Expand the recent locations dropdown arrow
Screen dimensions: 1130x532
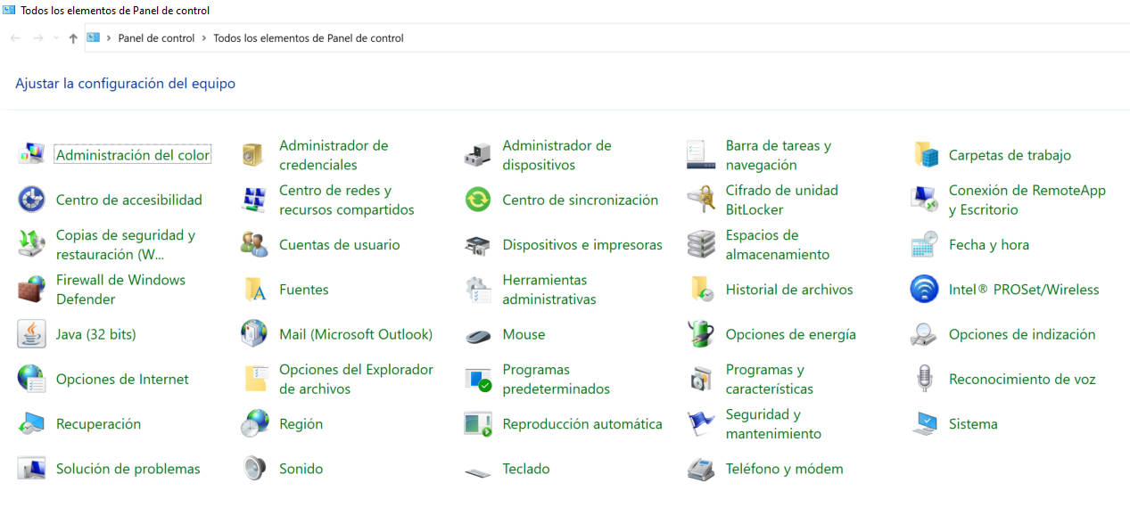click(56, 38)
